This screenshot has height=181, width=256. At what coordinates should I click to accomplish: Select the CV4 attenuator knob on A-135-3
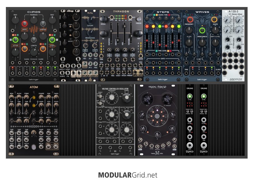[239, 47]
